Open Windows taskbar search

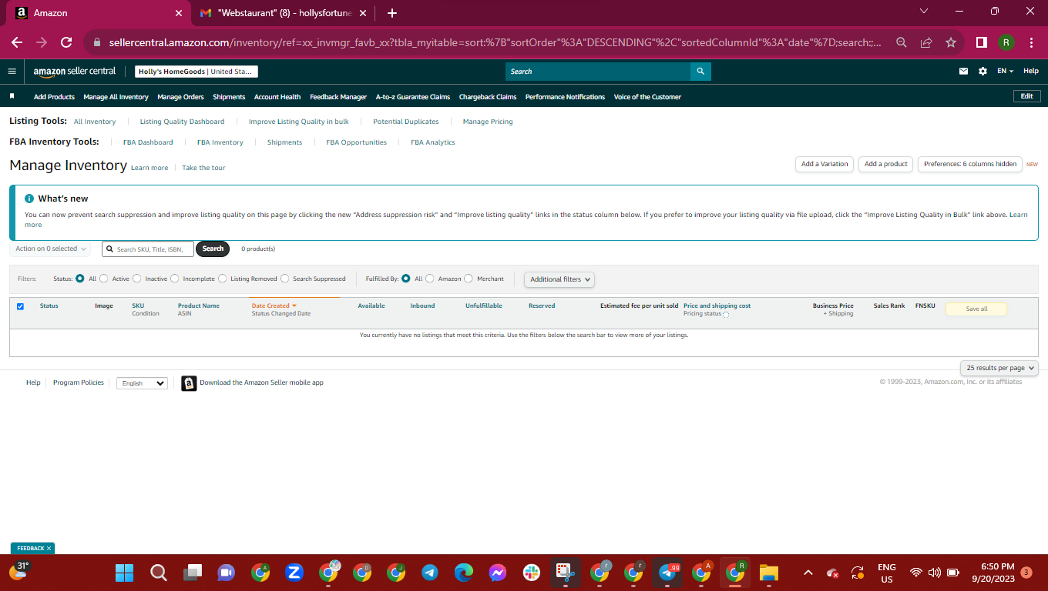click(x=159, y=573)
